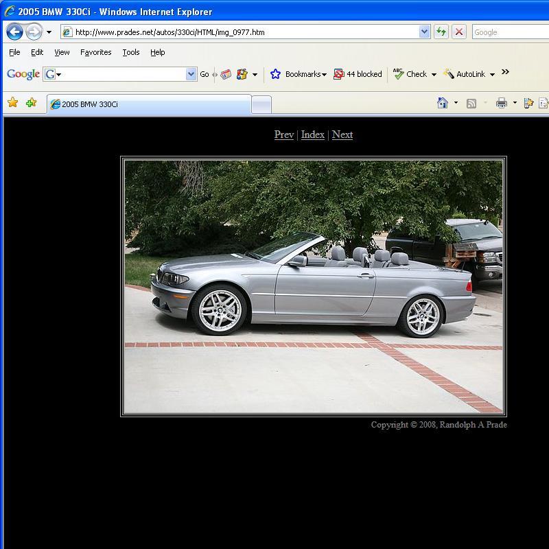Open the View menu

pos(62,52)
